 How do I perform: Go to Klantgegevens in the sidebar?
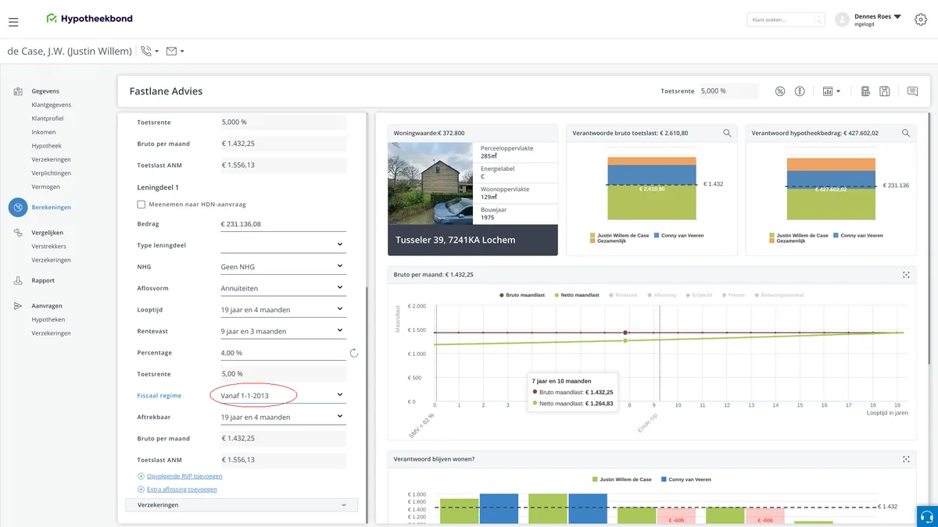pos(52,105)
